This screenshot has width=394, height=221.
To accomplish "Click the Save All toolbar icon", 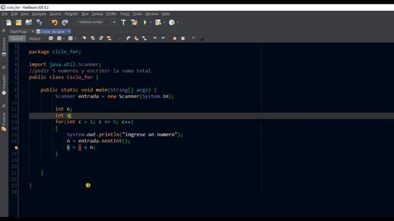I will [x=39, y=23].
